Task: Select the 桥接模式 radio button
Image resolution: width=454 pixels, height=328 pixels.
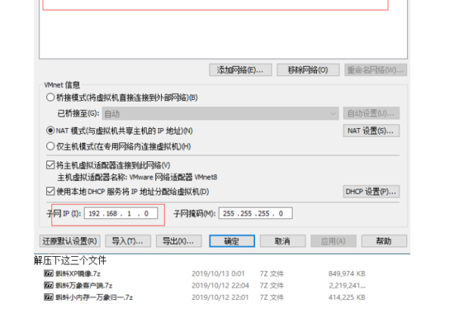Action: pos(51,98)
